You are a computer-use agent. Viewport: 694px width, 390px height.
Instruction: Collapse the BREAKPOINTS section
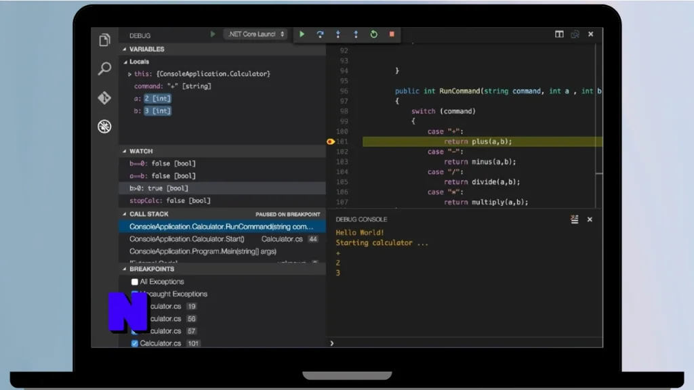tap(125, 269)
